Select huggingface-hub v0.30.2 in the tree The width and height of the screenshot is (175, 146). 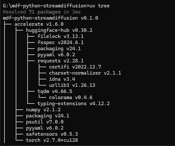(59, 30)
